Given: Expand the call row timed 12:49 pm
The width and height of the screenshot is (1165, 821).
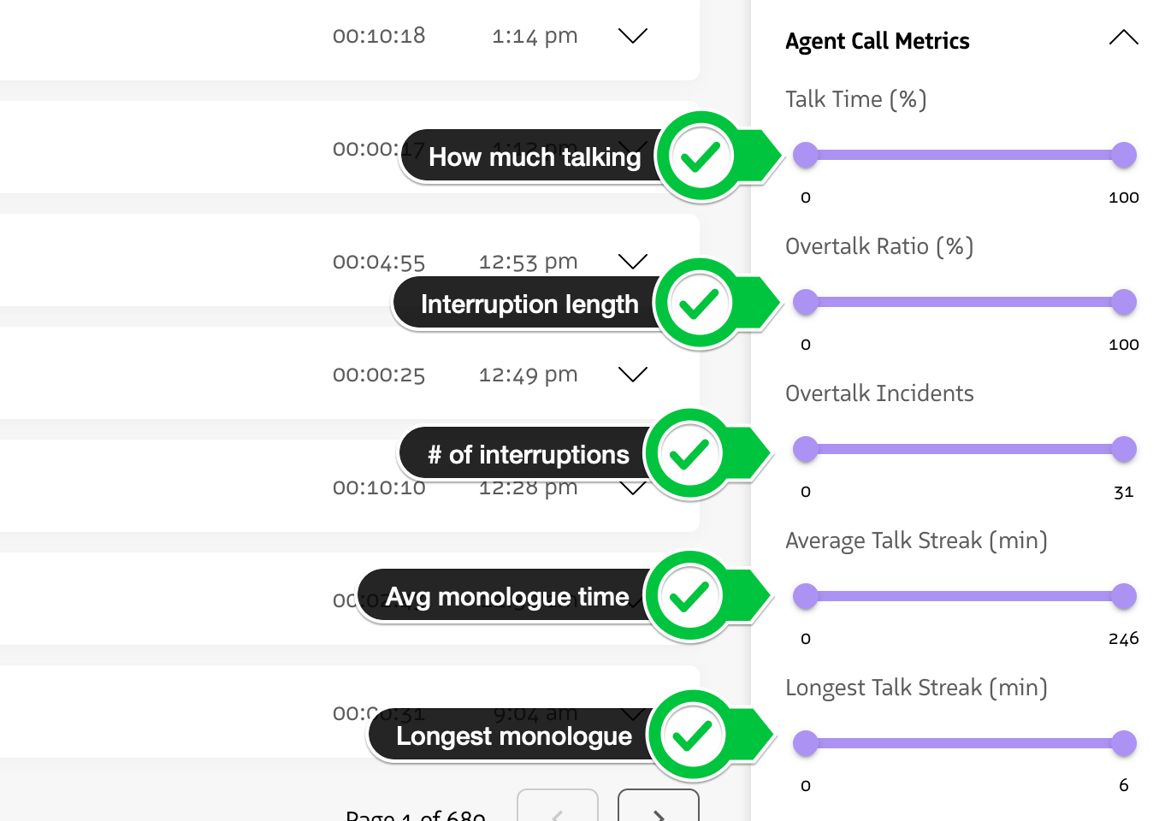Looking at the screenshot, I should (x=632, y=375).
